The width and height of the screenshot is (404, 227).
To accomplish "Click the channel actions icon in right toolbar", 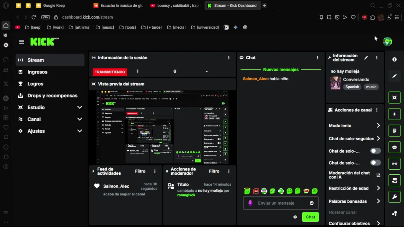I will click(x=395, y=180).
